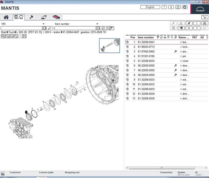This screenshot has width=209, height=178.
Task: Sort by the Pos column header
Action: [133, 37]
